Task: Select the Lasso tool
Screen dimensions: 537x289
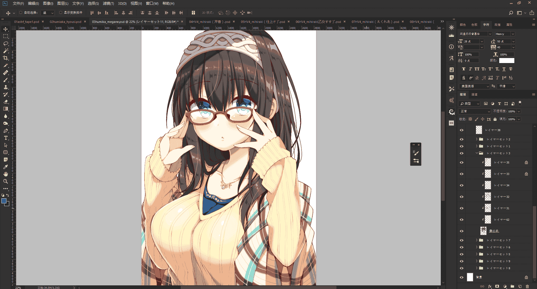Action: [x=6, y=44]
